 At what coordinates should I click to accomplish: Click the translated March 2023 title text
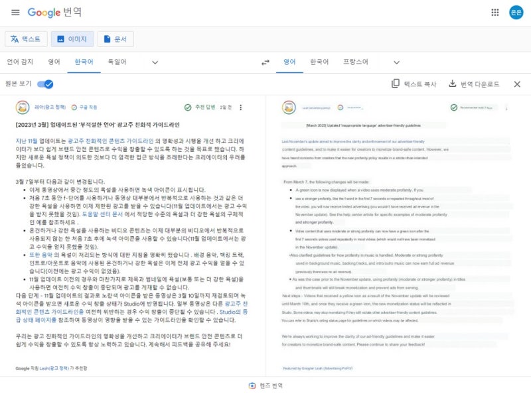(x=363, y=125)
